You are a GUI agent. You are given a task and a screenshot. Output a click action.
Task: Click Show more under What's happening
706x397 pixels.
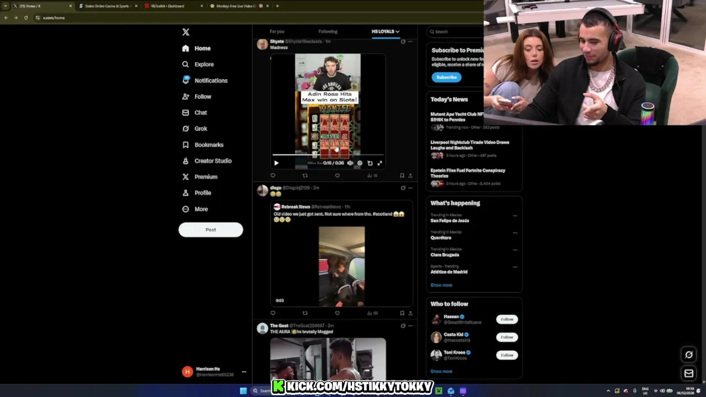point(441,285)
